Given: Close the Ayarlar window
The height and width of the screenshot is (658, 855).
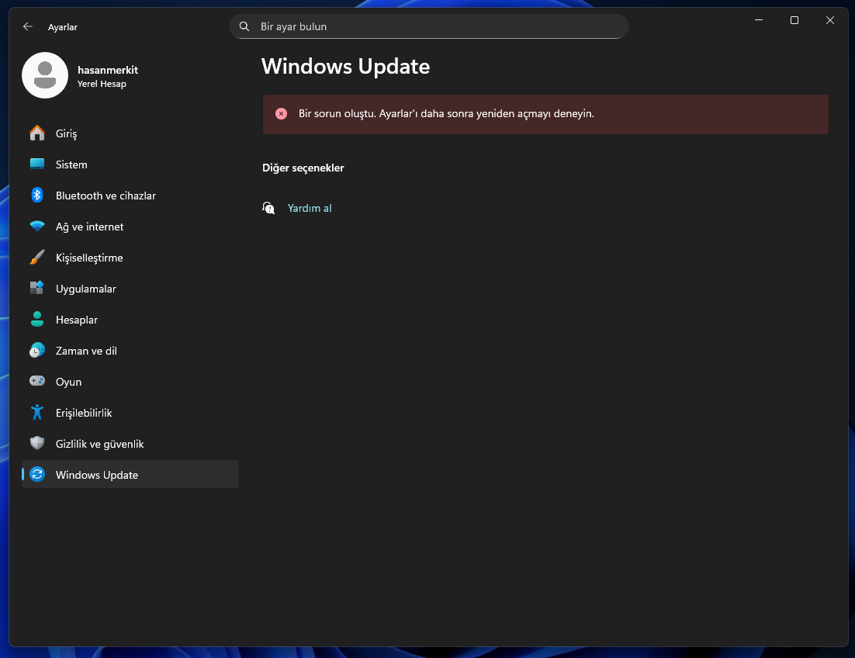Looking at the screenshot, I should (x=830, y=20).
